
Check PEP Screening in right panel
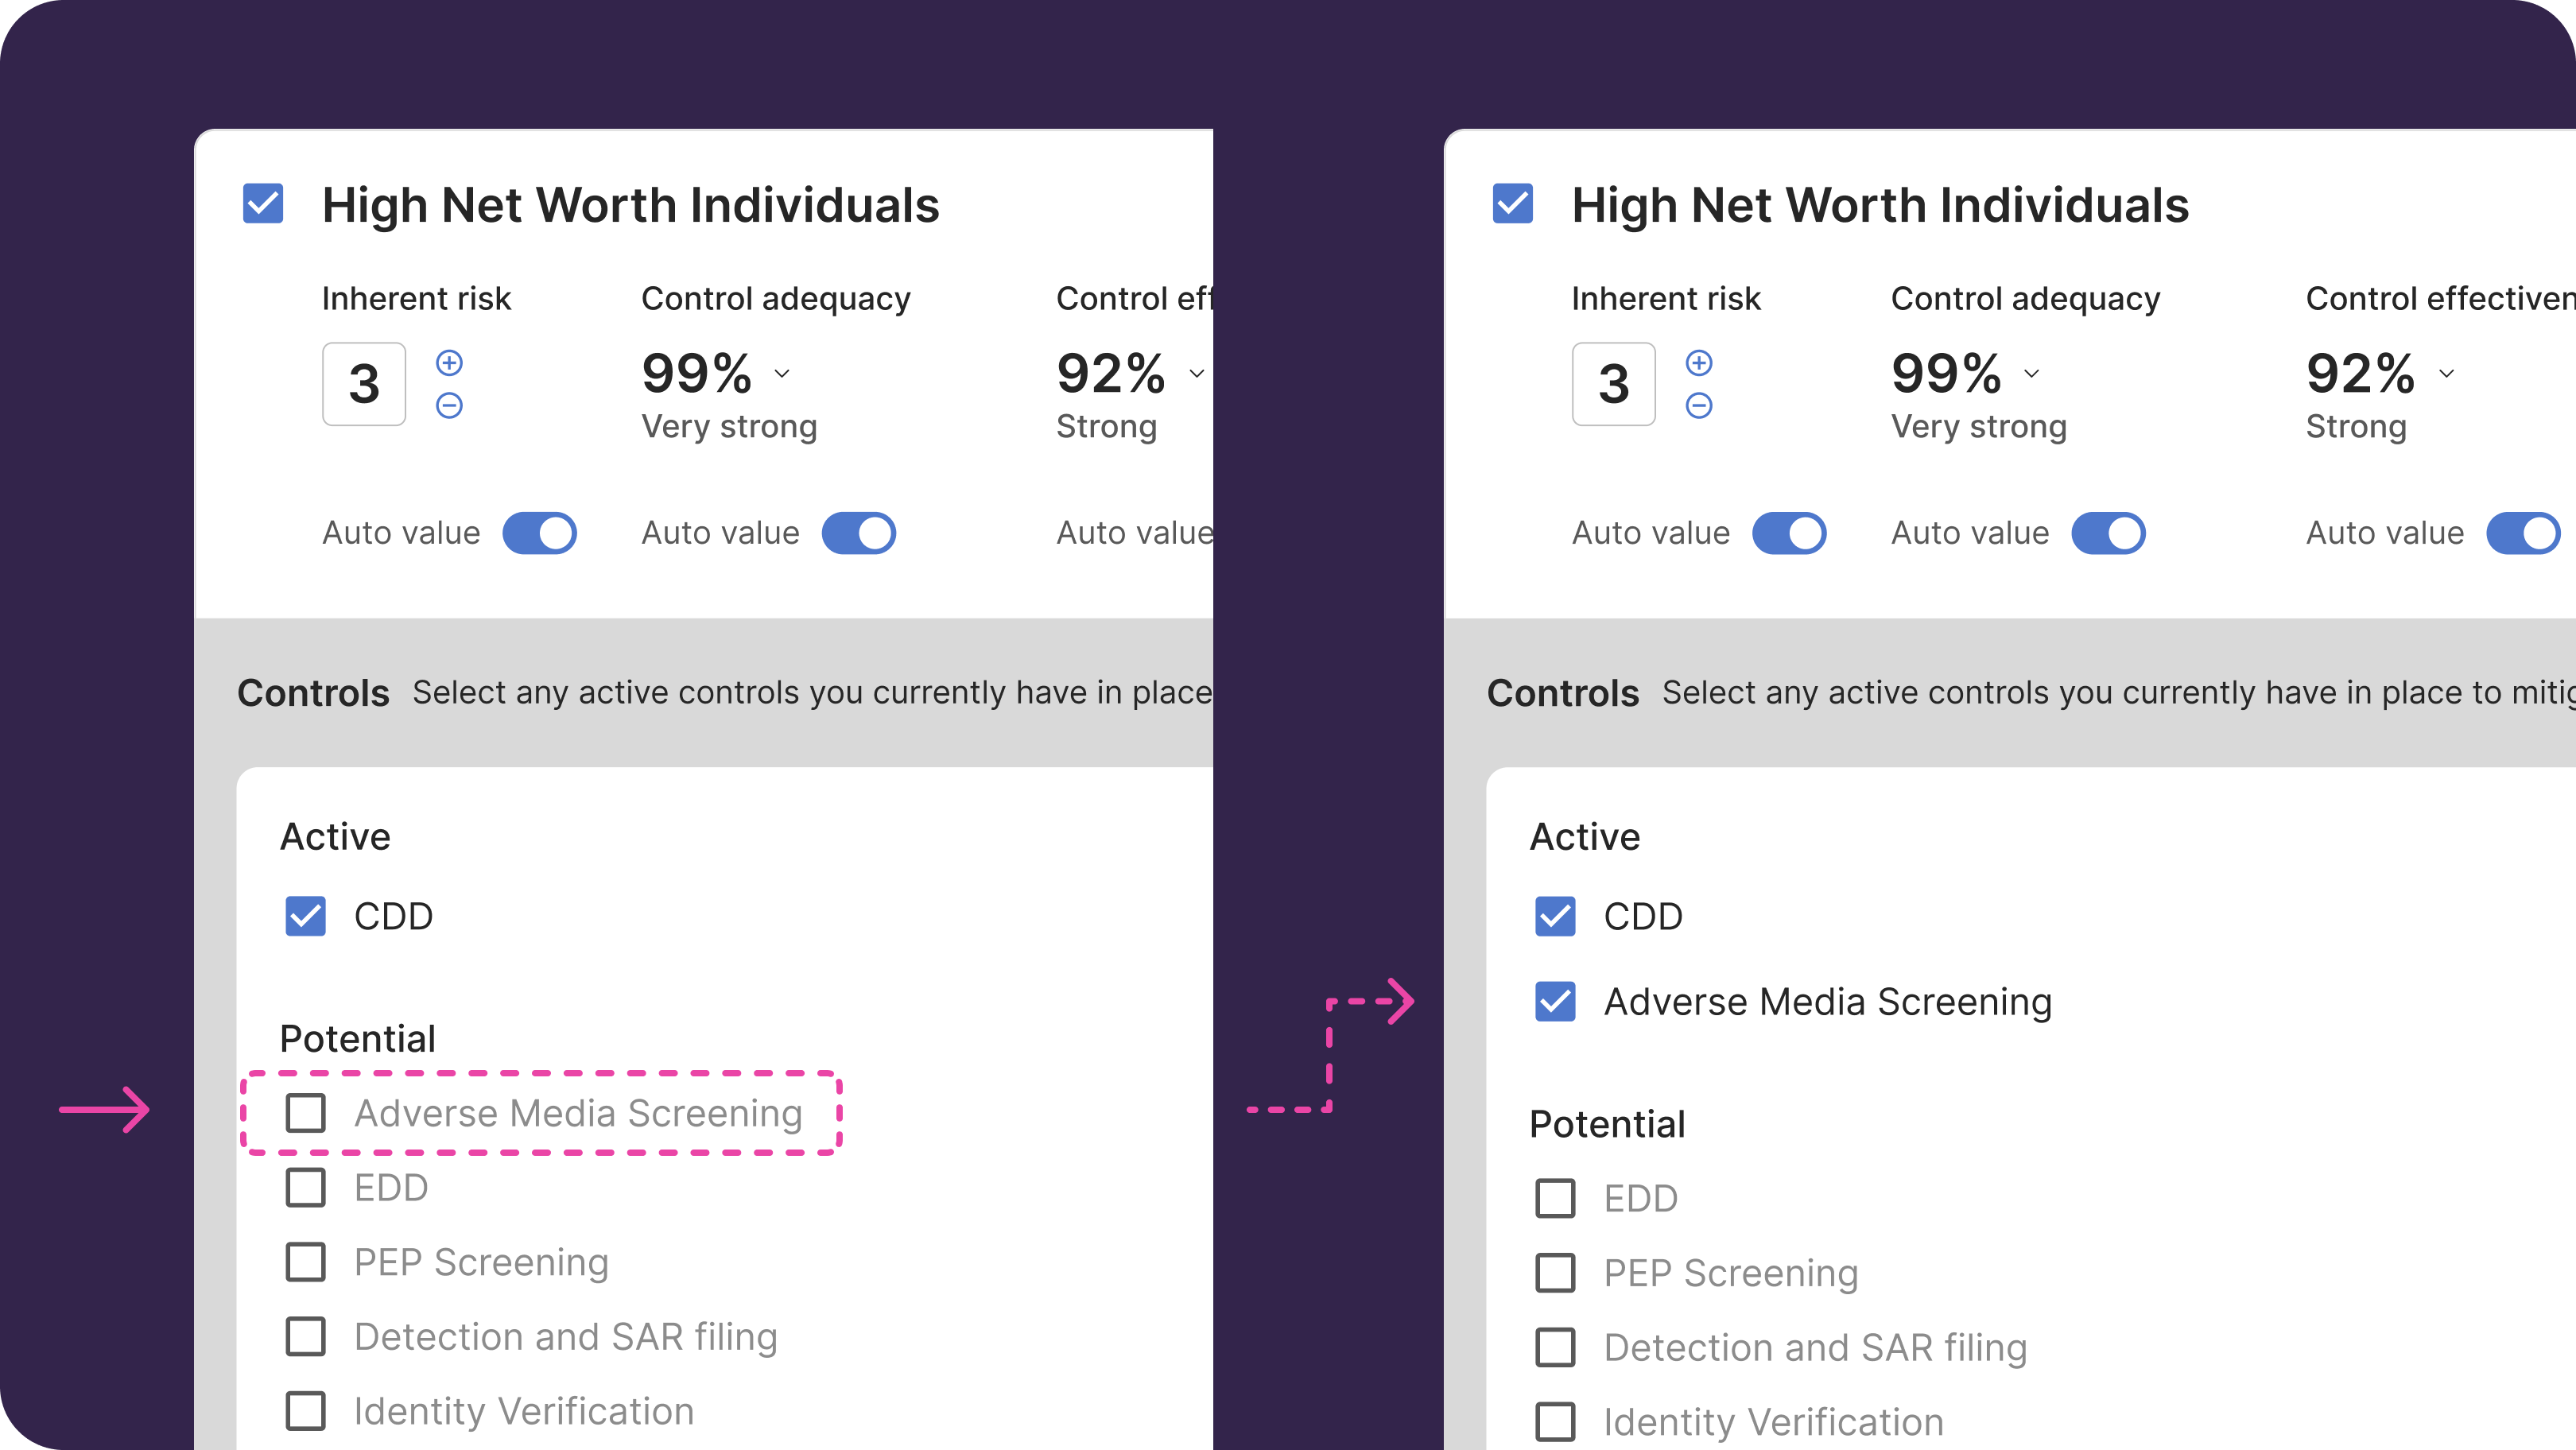click(x=1555, y=1273)
